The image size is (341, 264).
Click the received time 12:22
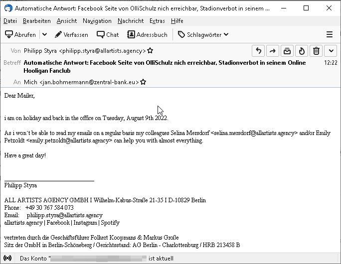[x=331, y=63]
